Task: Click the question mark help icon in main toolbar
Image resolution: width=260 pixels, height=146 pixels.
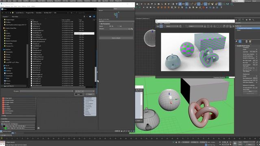Action: pyautogui.click(x=221, y=7)
